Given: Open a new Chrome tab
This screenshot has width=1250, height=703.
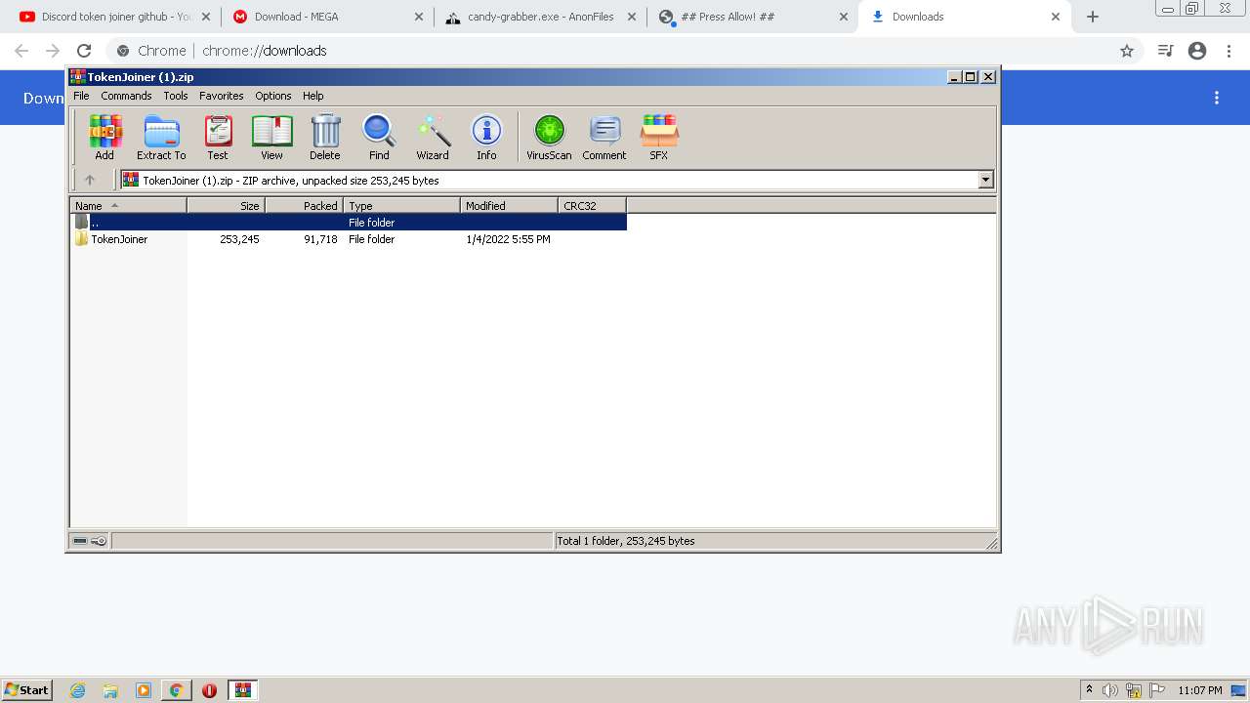Looking at the screenshot, I should click(x=1093, y=17).
